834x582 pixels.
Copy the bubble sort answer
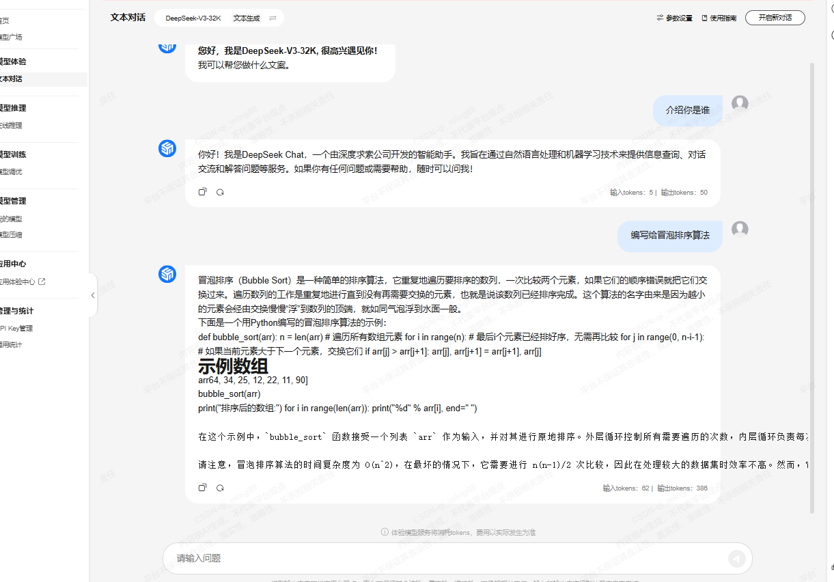tap(202, 488)
